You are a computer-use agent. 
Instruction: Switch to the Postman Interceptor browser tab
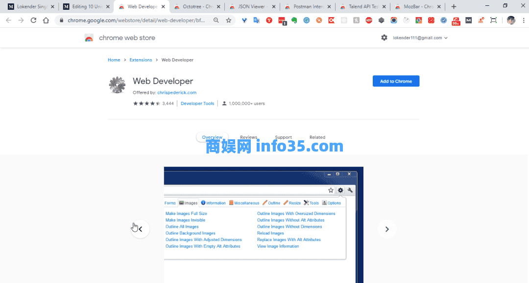tap(308, 6)
